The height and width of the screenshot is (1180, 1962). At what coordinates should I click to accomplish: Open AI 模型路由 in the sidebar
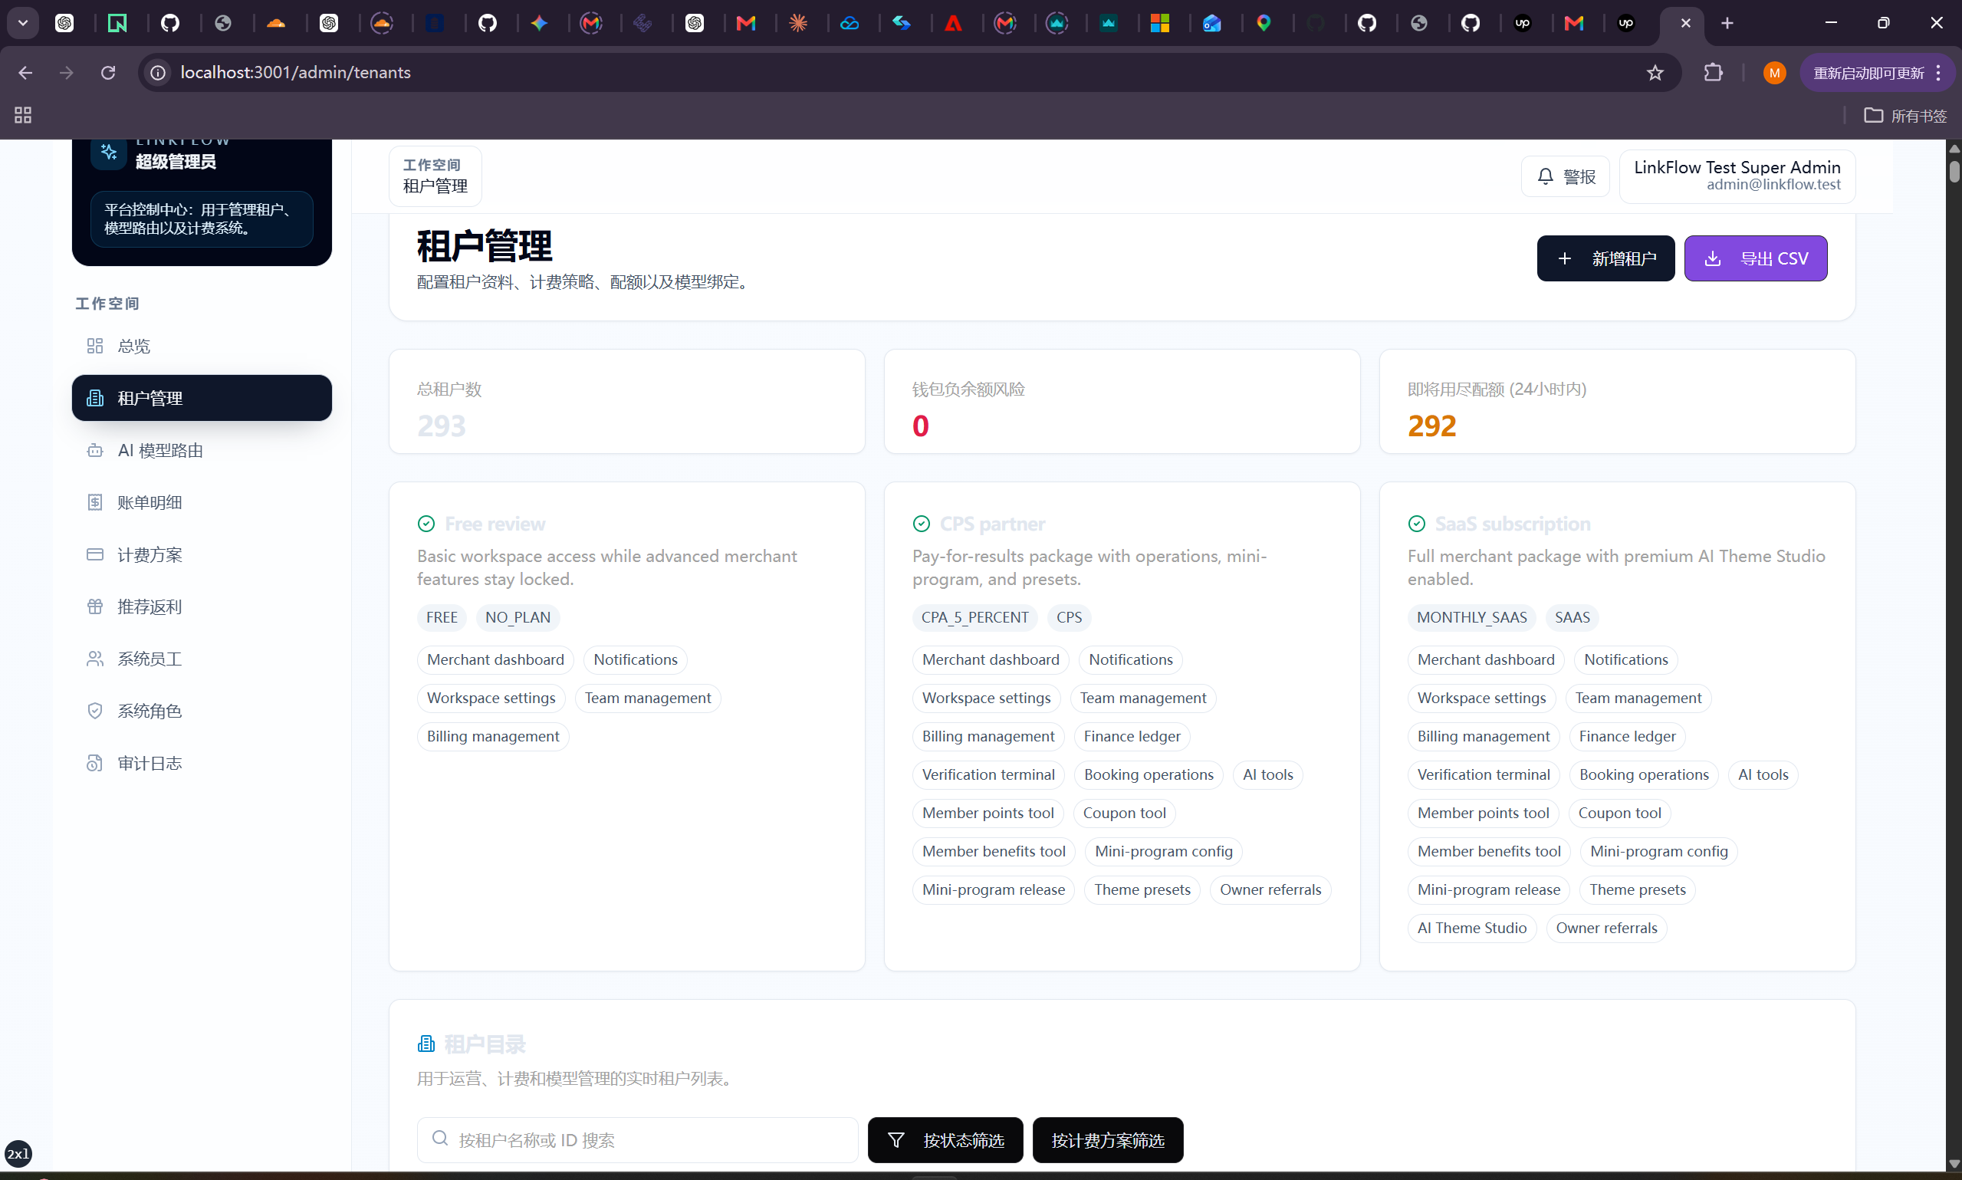pyautogui.click(x=201, y=450)
